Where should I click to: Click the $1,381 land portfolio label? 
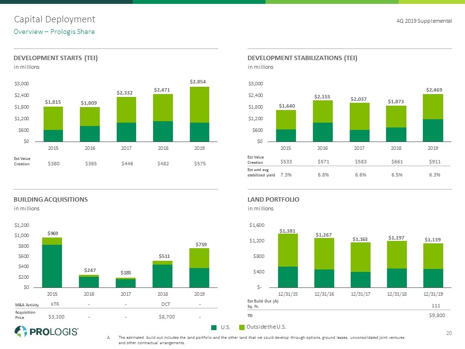(x=287, y=231)
